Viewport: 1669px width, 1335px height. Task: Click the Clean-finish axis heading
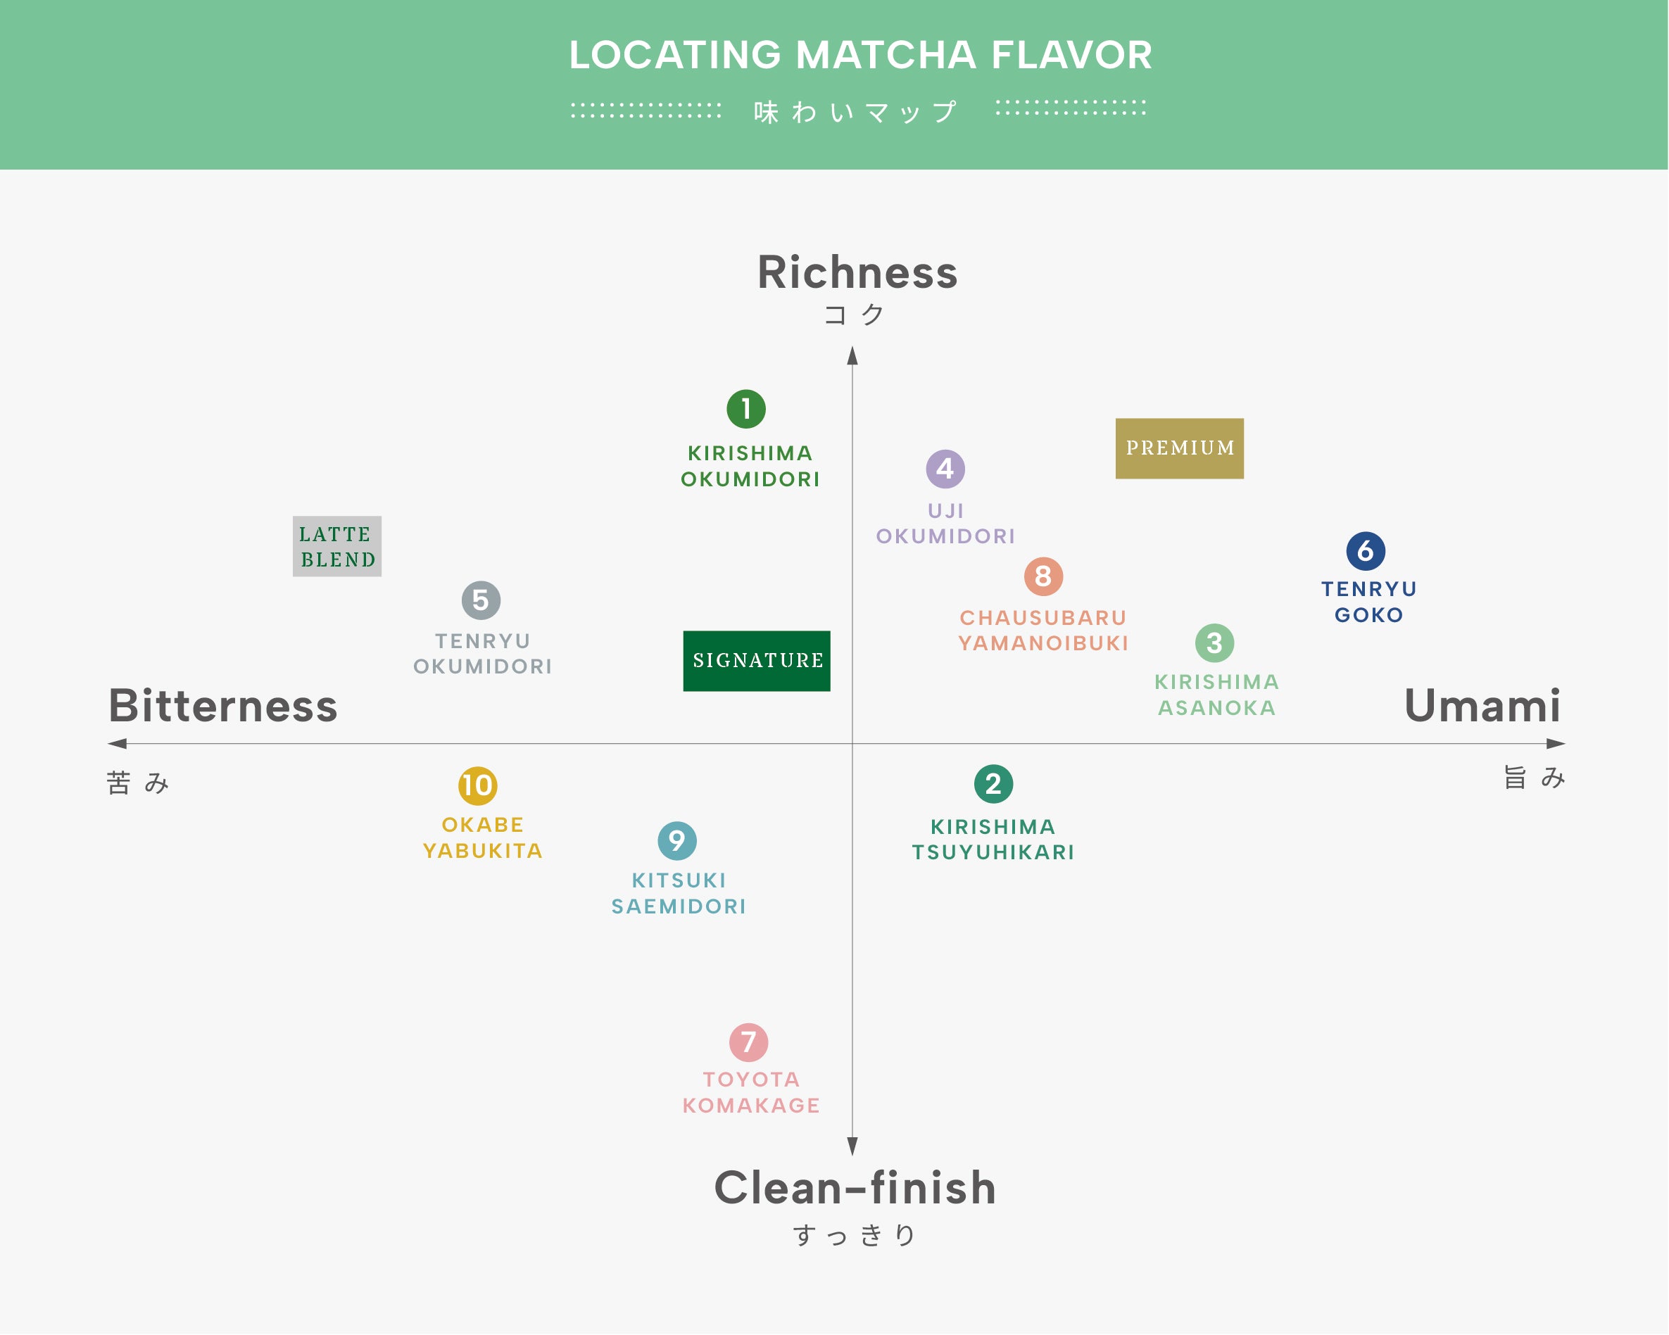coord(855,1188)
